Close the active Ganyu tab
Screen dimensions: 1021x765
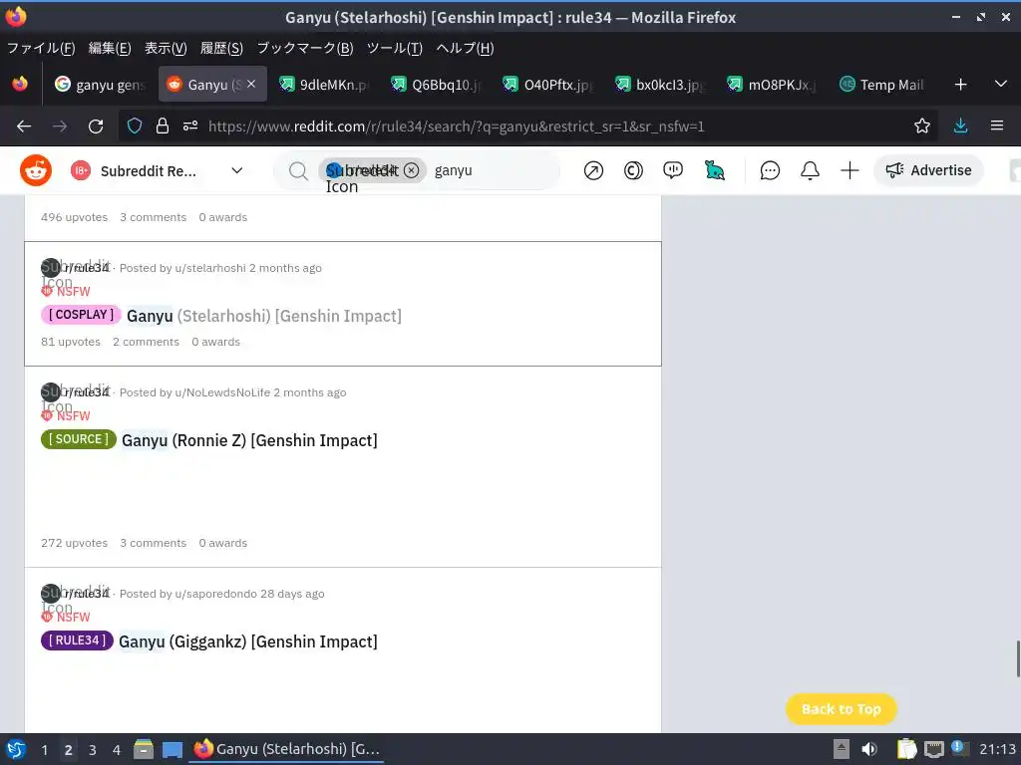[x=251, y=84]
